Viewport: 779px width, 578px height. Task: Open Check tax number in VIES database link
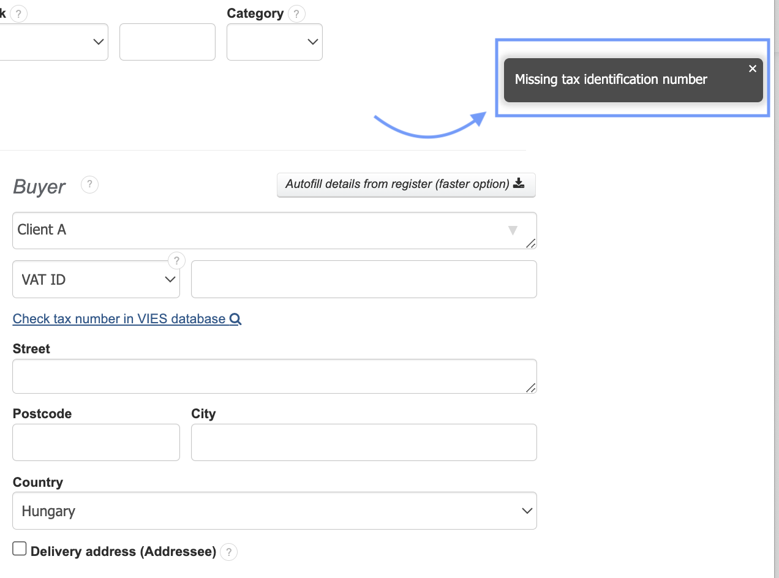click(119, 319)
